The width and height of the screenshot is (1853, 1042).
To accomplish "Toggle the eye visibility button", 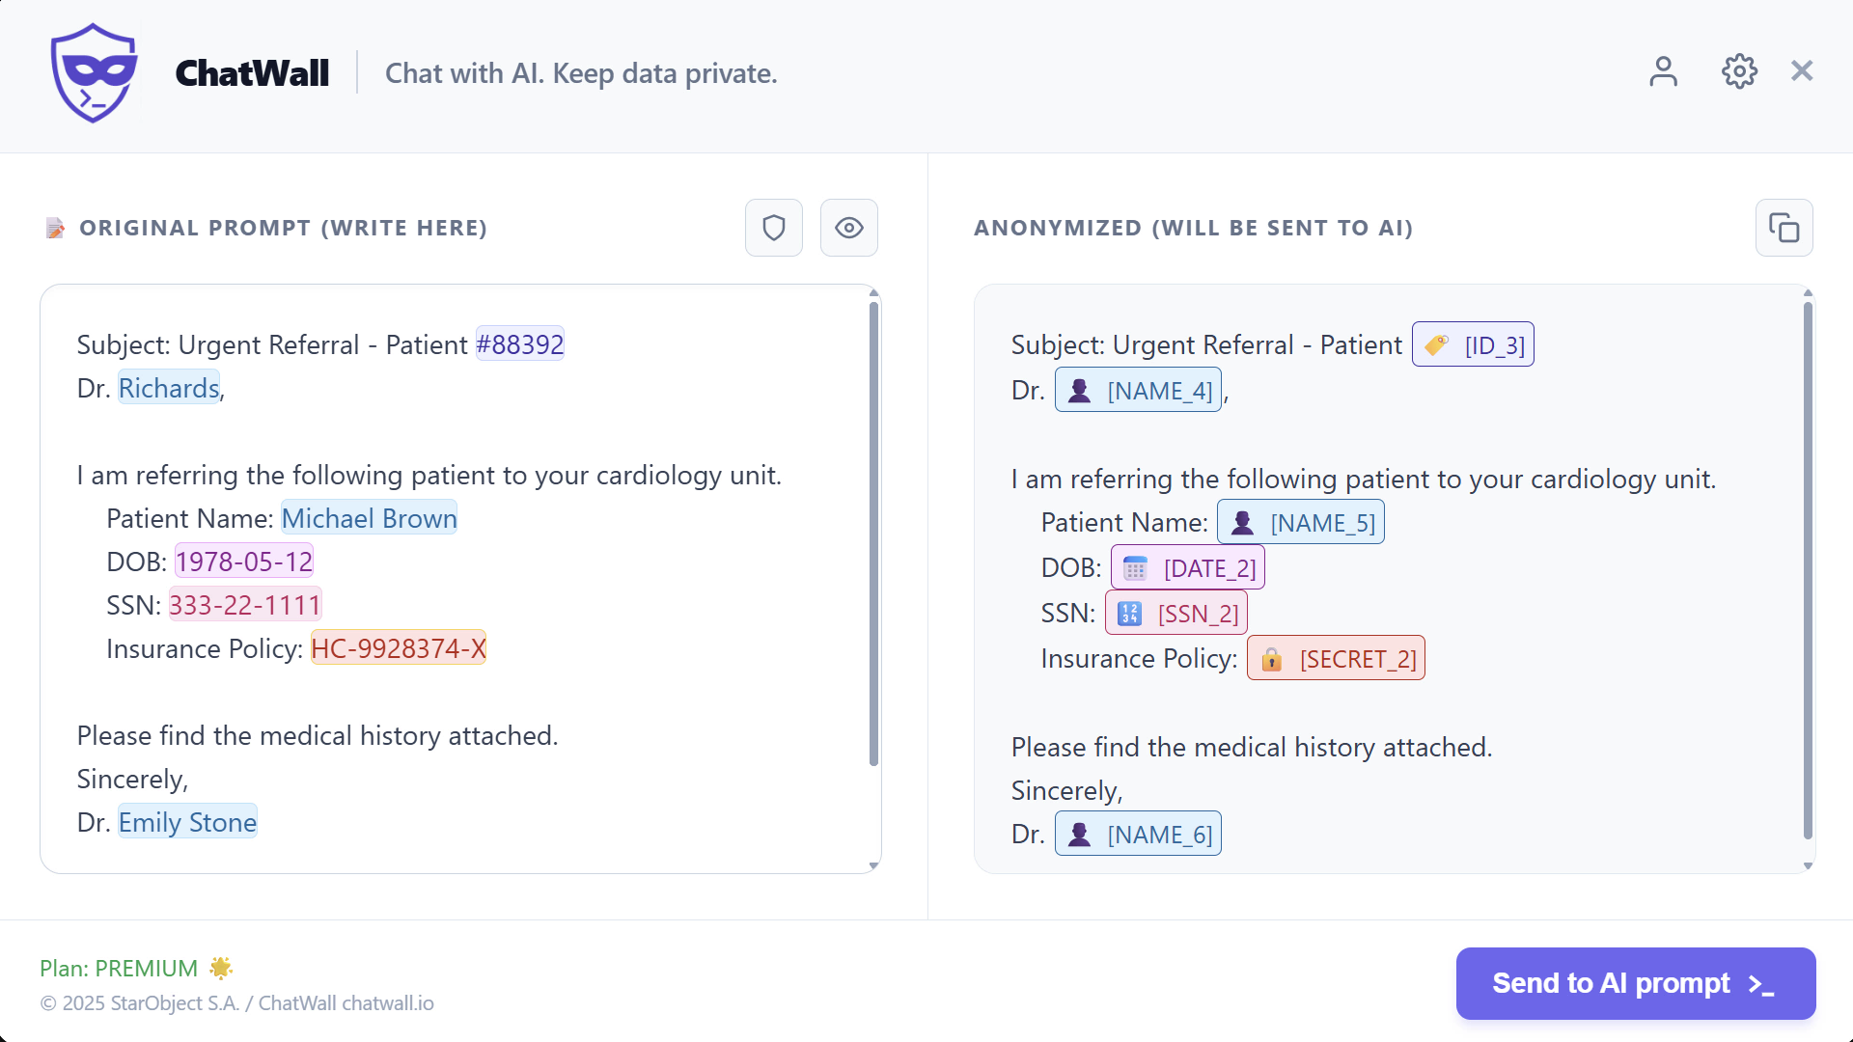I will [848, 228].
